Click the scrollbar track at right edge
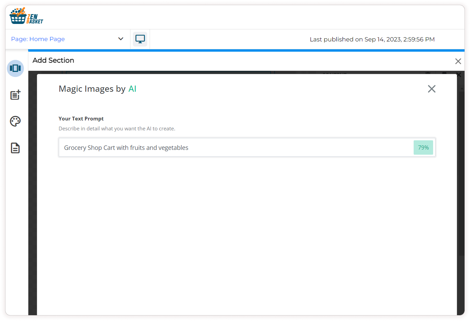Image resolution: width=470 pixels, height=321 pixels. [x=462, y=171]
